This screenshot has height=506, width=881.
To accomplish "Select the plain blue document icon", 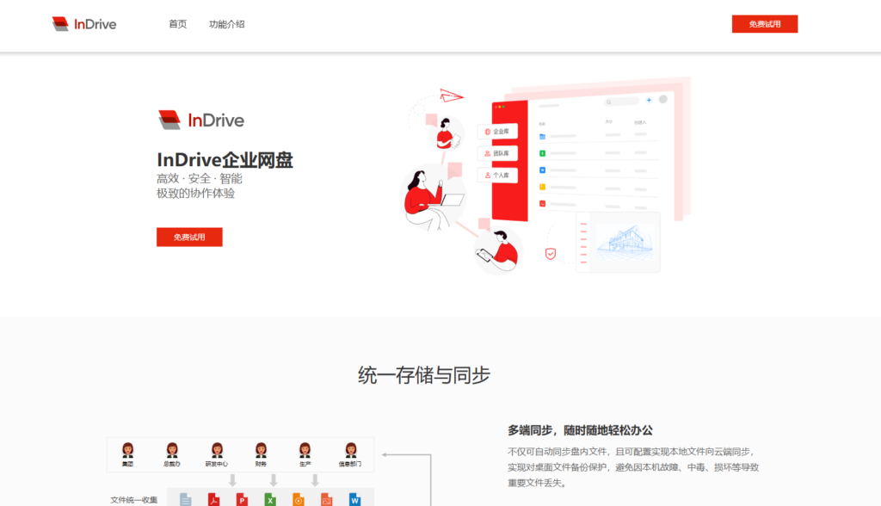I will pos(186,499).
